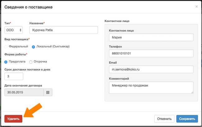Choose the Отсрочка payment form
Screen dimensions: 202x127
pyautogui.click(x=31, y=62)
